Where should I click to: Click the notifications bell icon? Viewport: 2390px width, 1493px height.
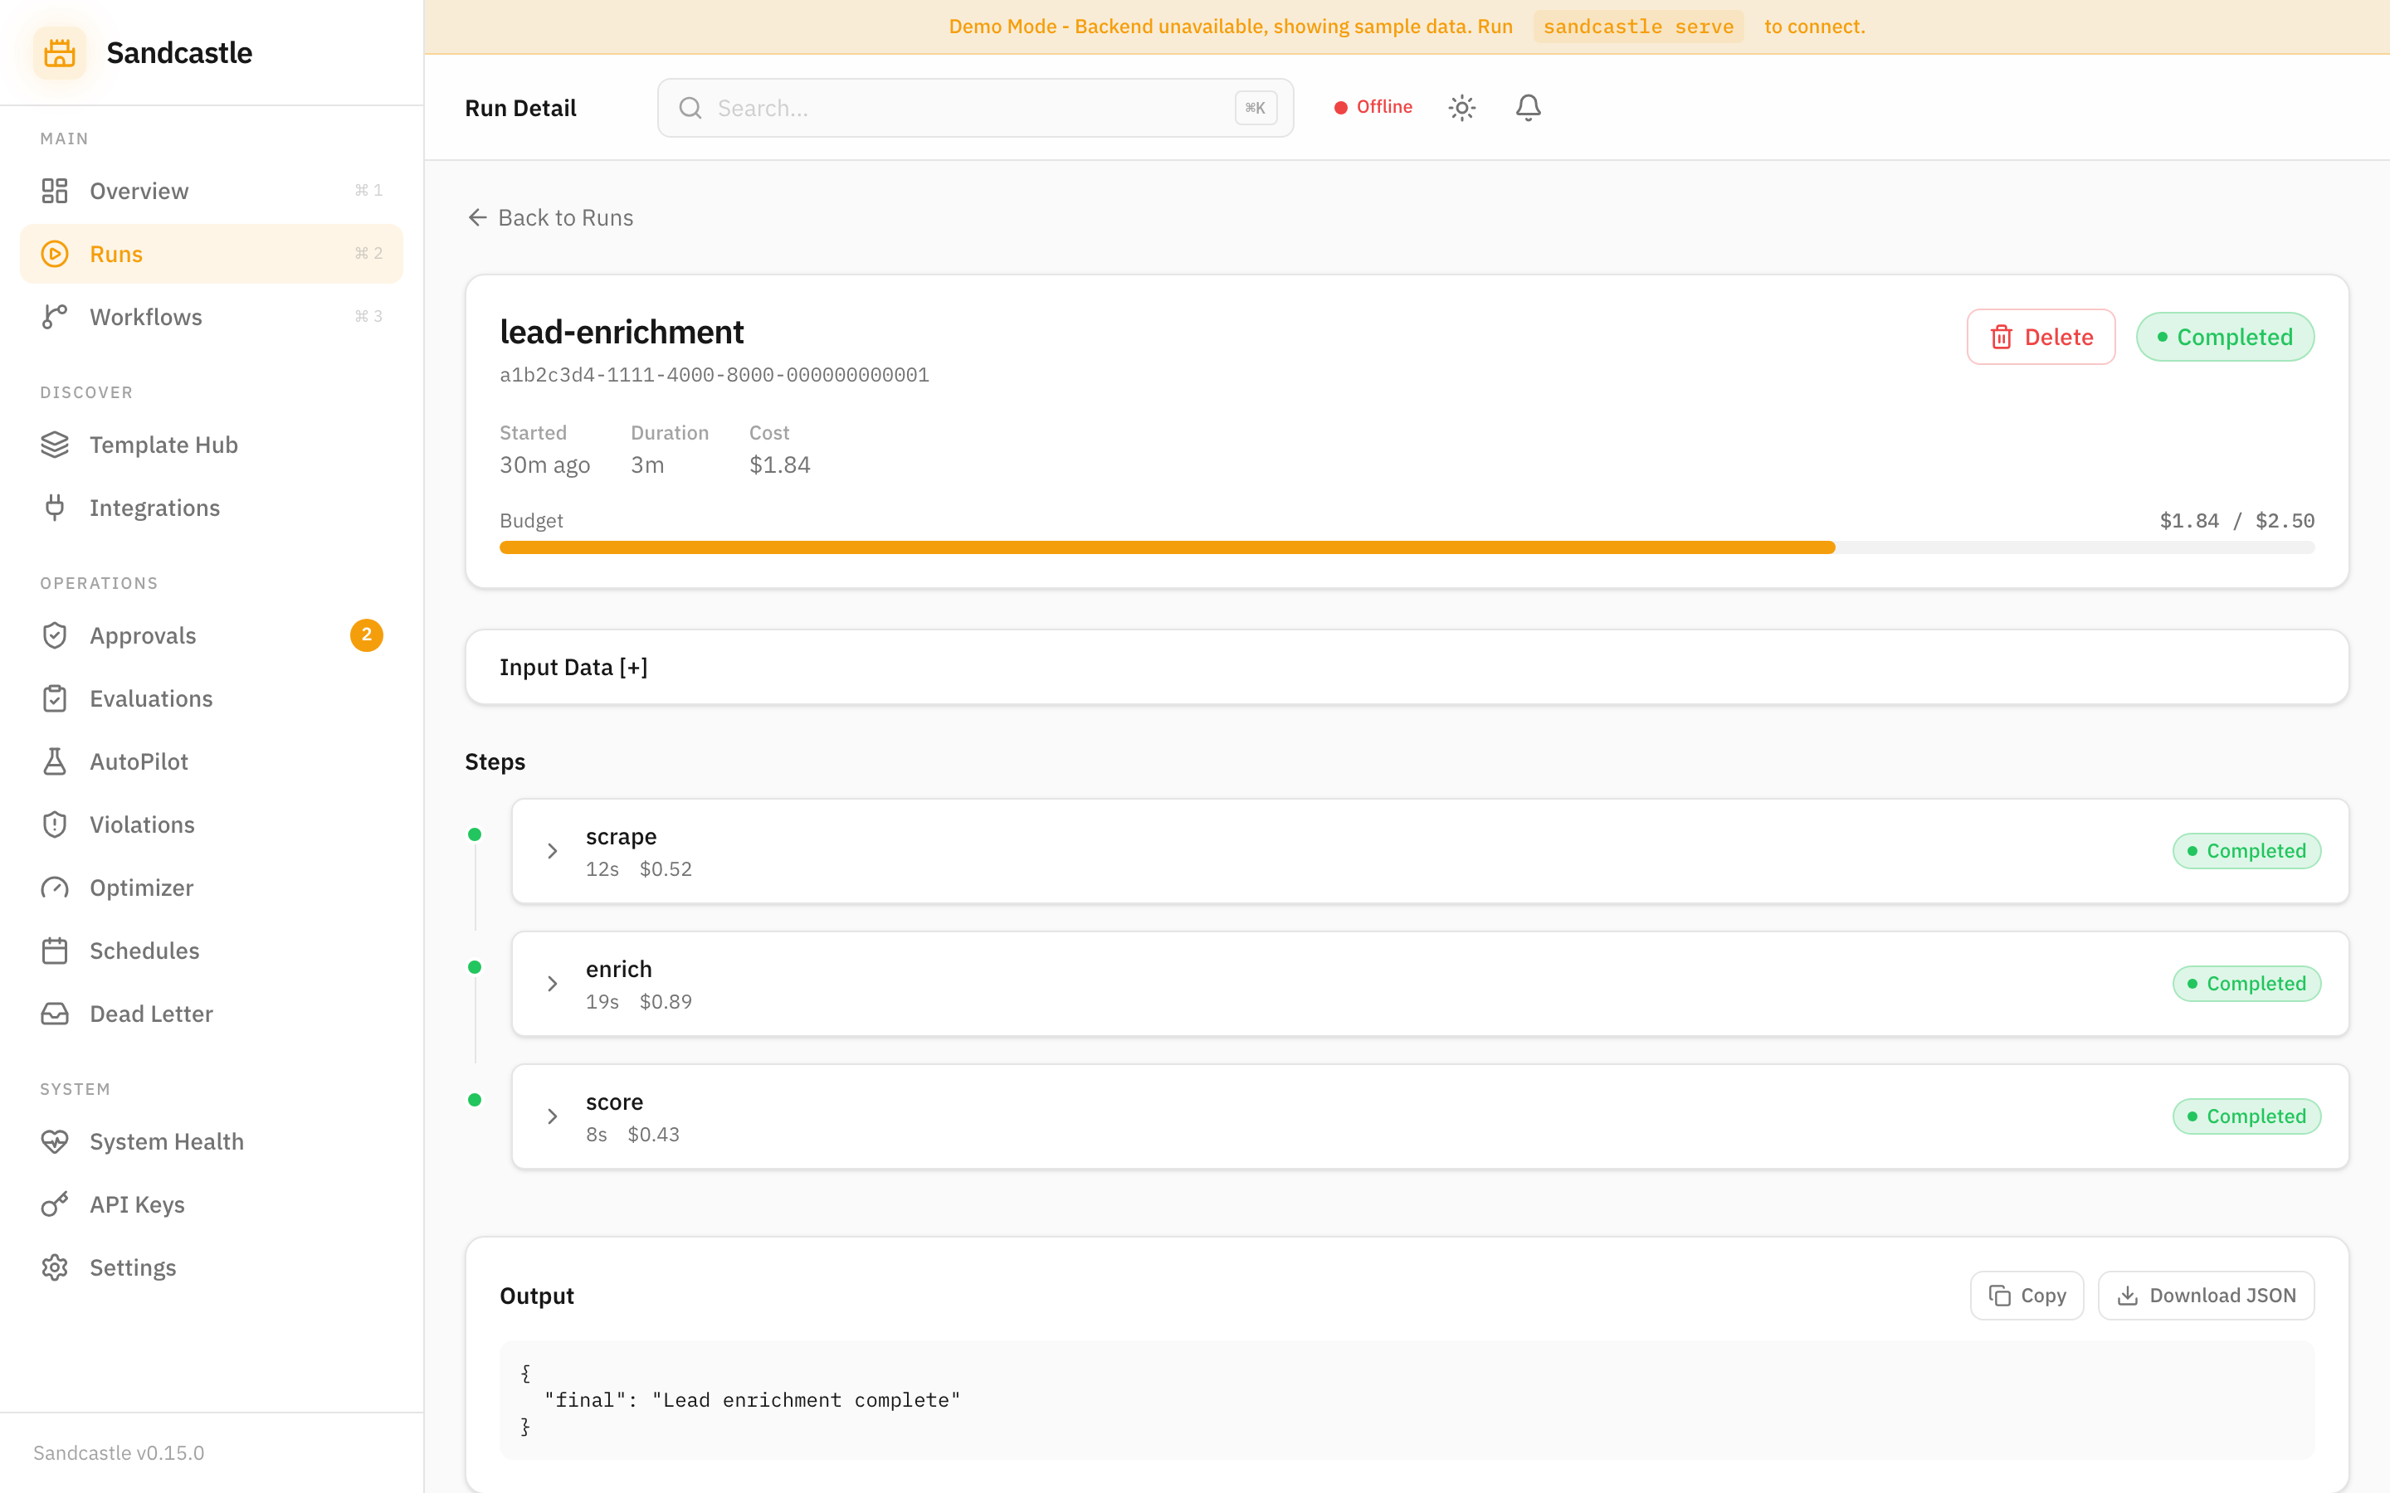coord(1528,108)
